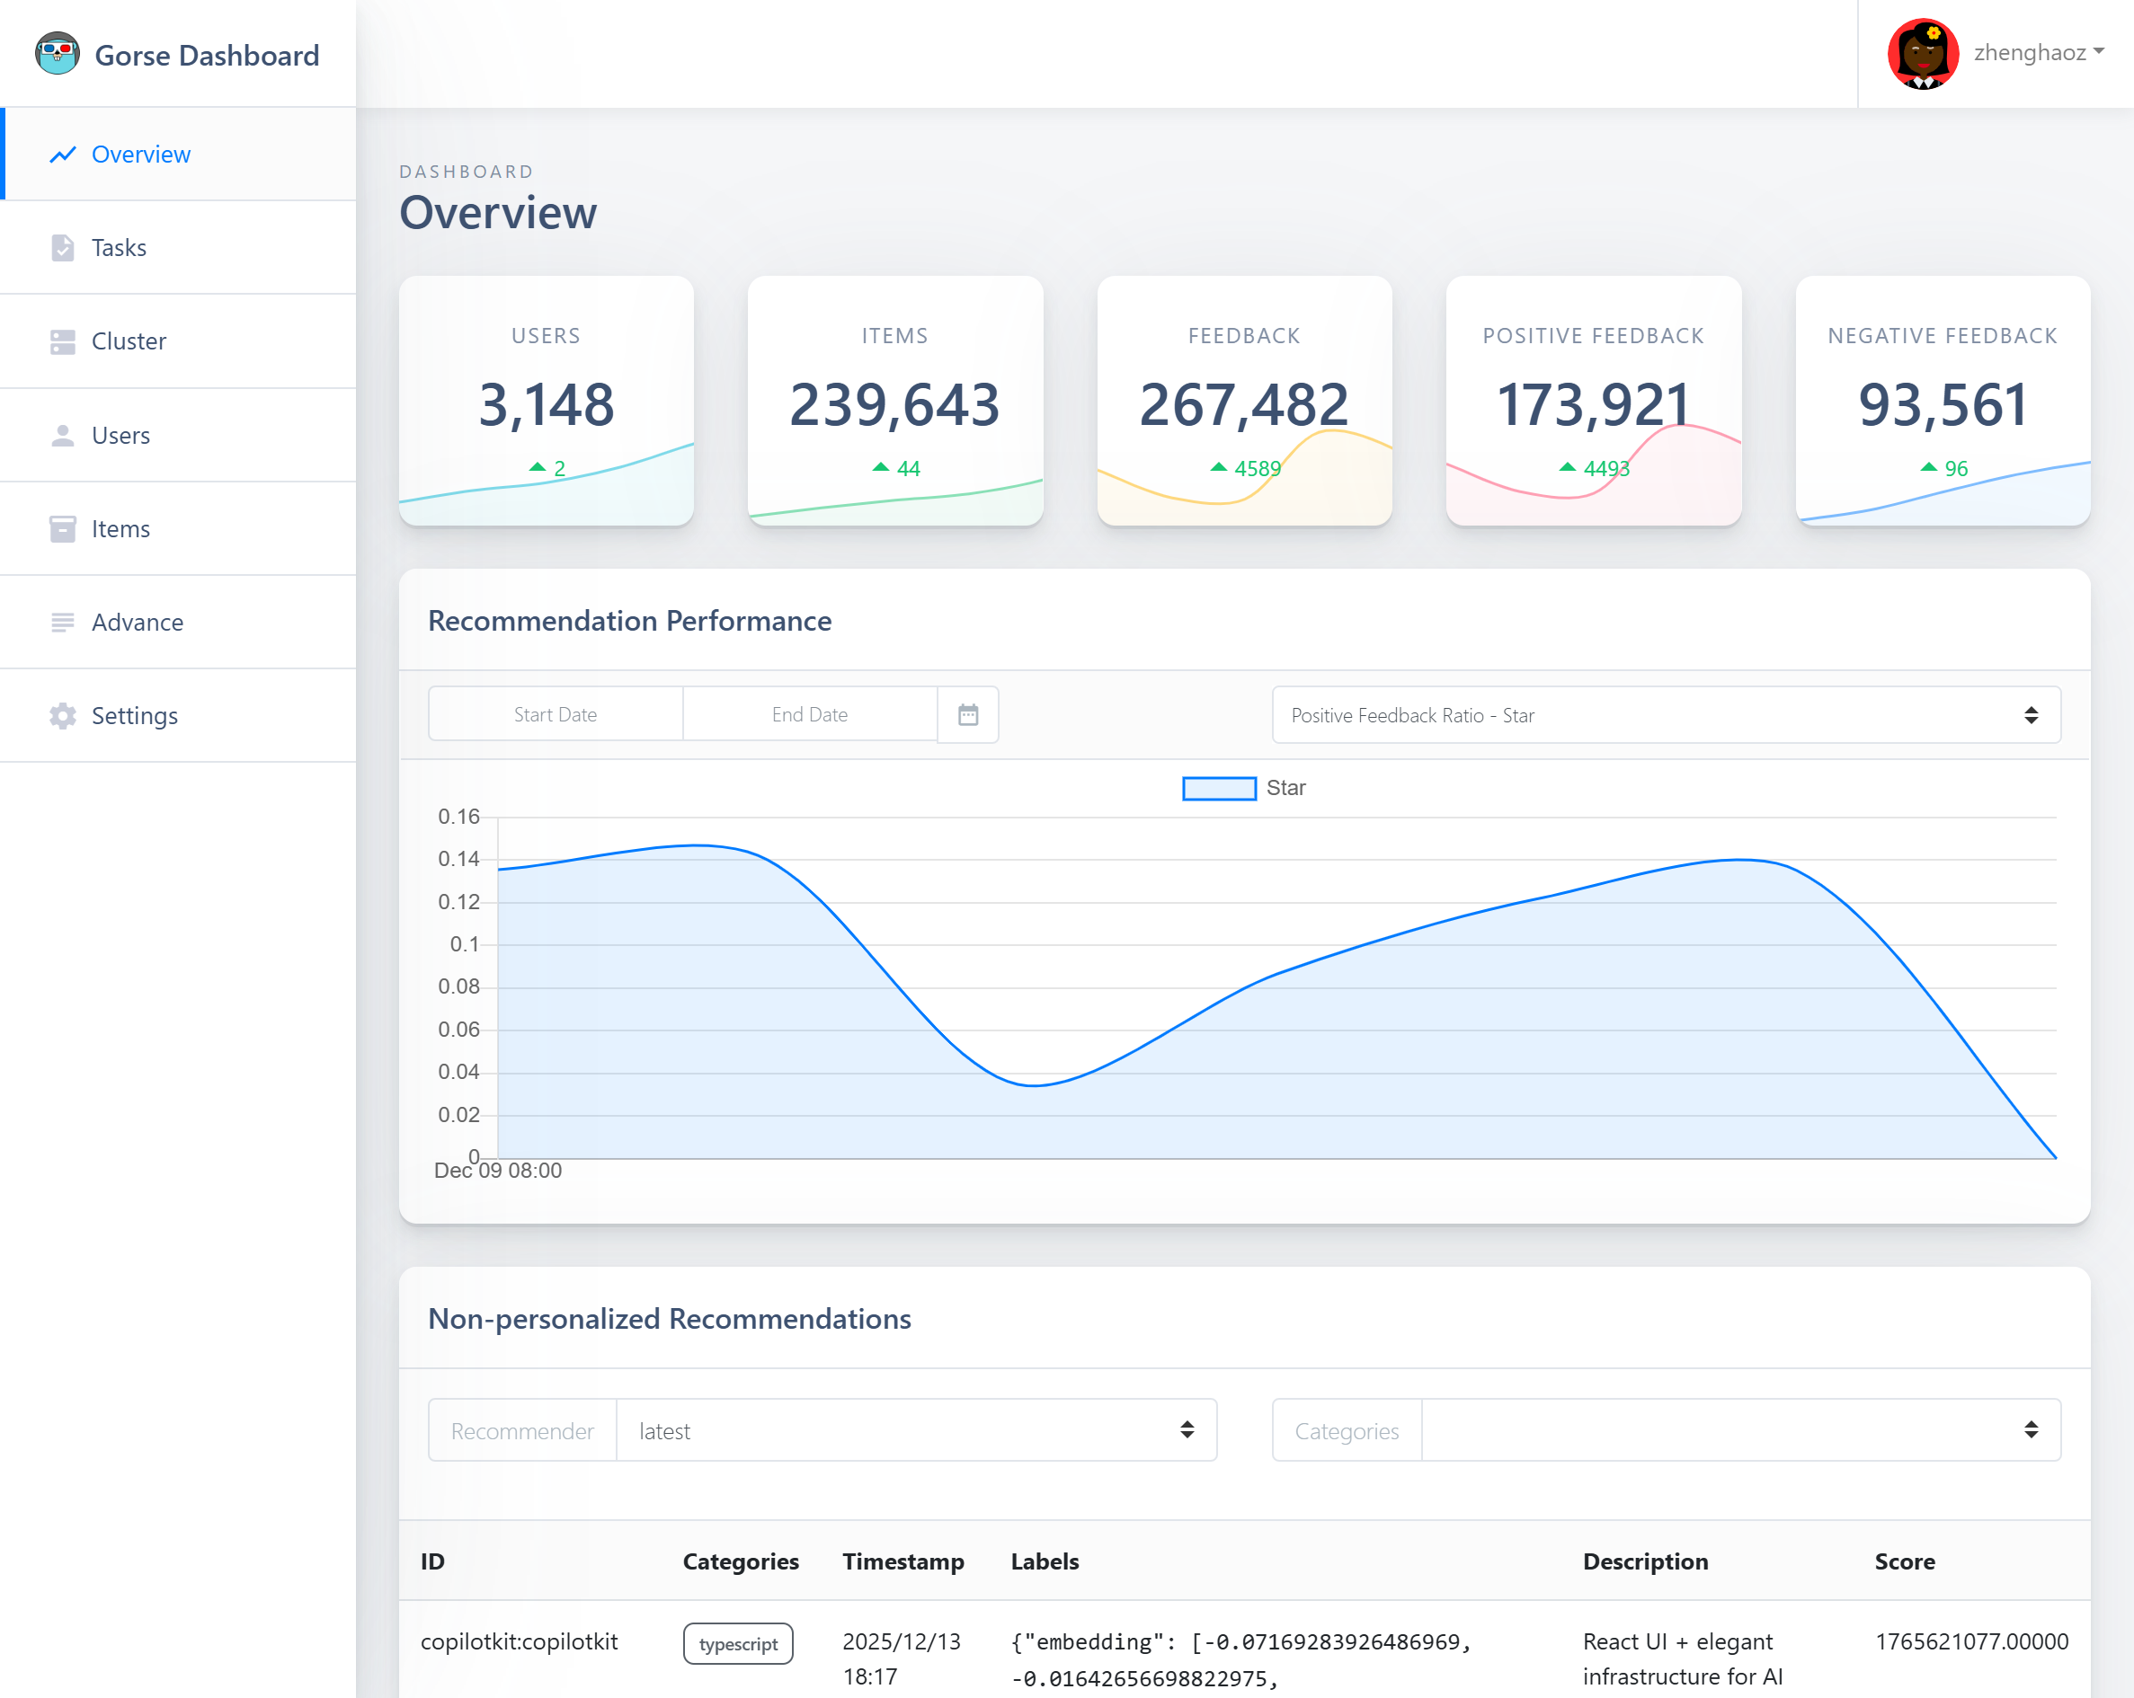Click the Overview trend-line icon
Image resolution: width=2134 pixels, height=1698 pixels.
tap(62, 155)
